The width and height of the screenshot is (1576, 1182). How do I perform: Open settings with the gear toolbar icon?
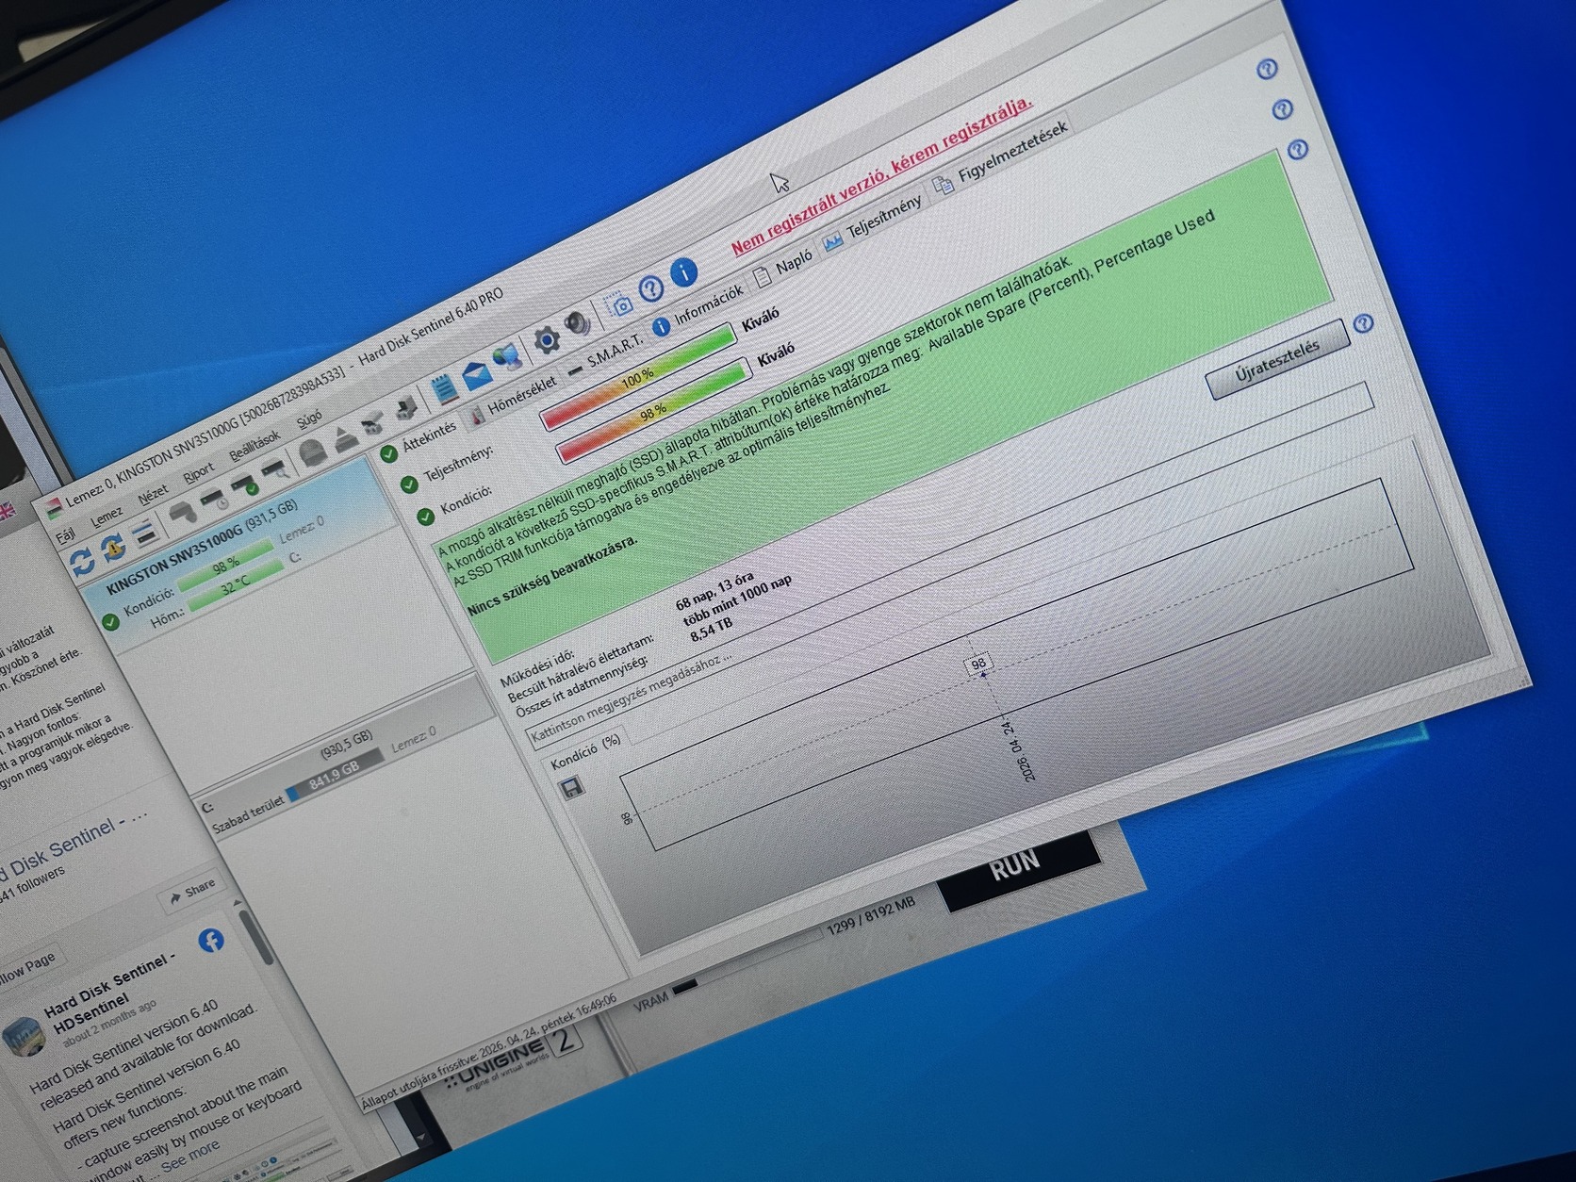546,340
